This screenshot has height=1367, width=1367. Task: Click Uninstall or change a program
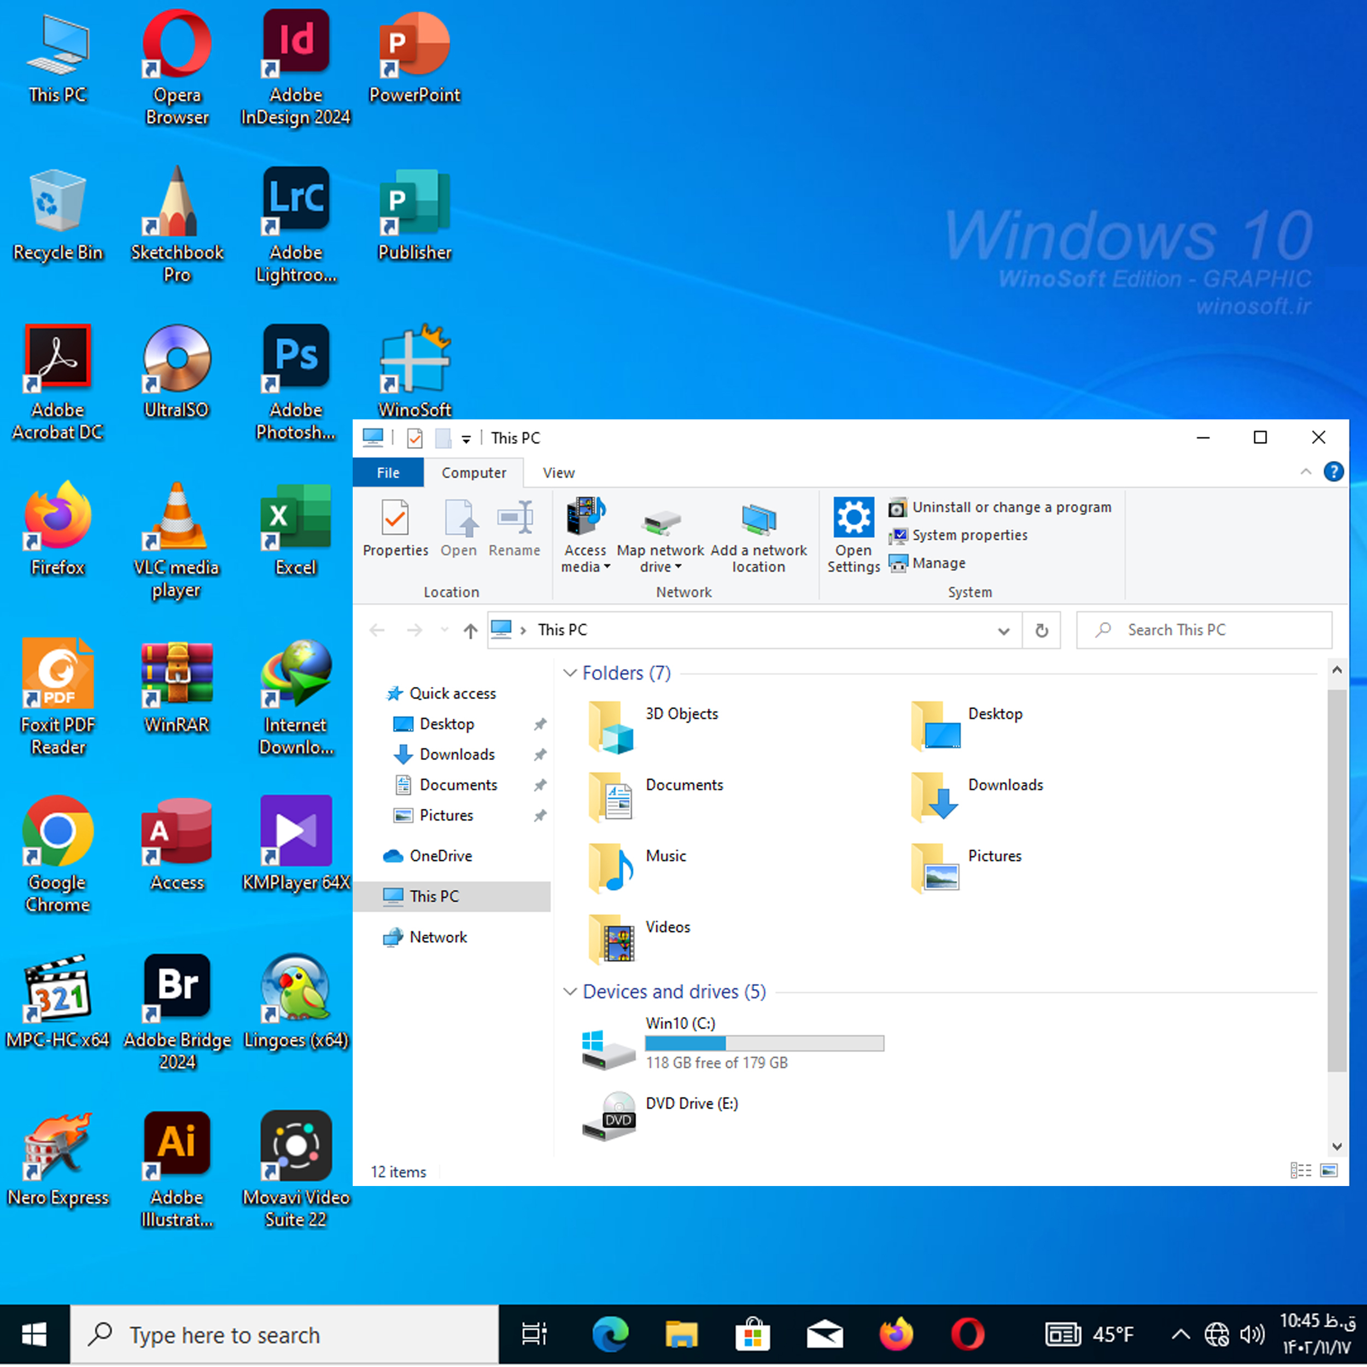pyautogui.click(x=1000, y=507)
